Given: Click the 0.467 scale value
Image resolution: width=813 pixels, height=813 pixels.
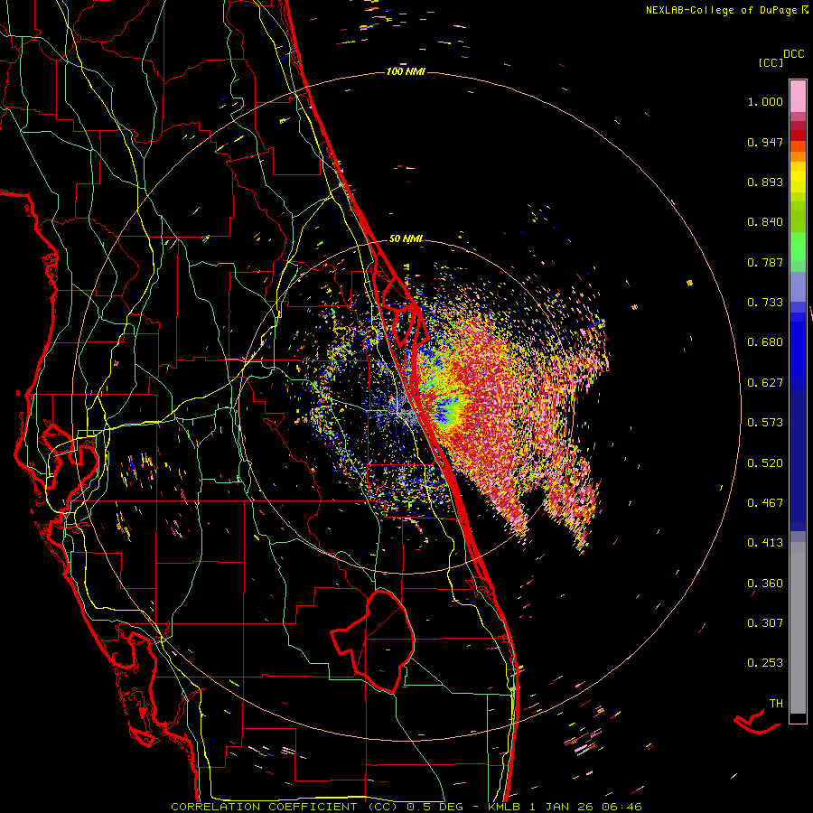Looking at the screenshot, I should [x=765, y=503].
